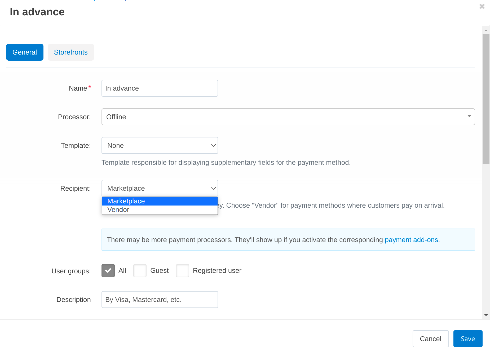
Task: Click the Processor dropdown triangle arrow
Action: click(469, 116)
